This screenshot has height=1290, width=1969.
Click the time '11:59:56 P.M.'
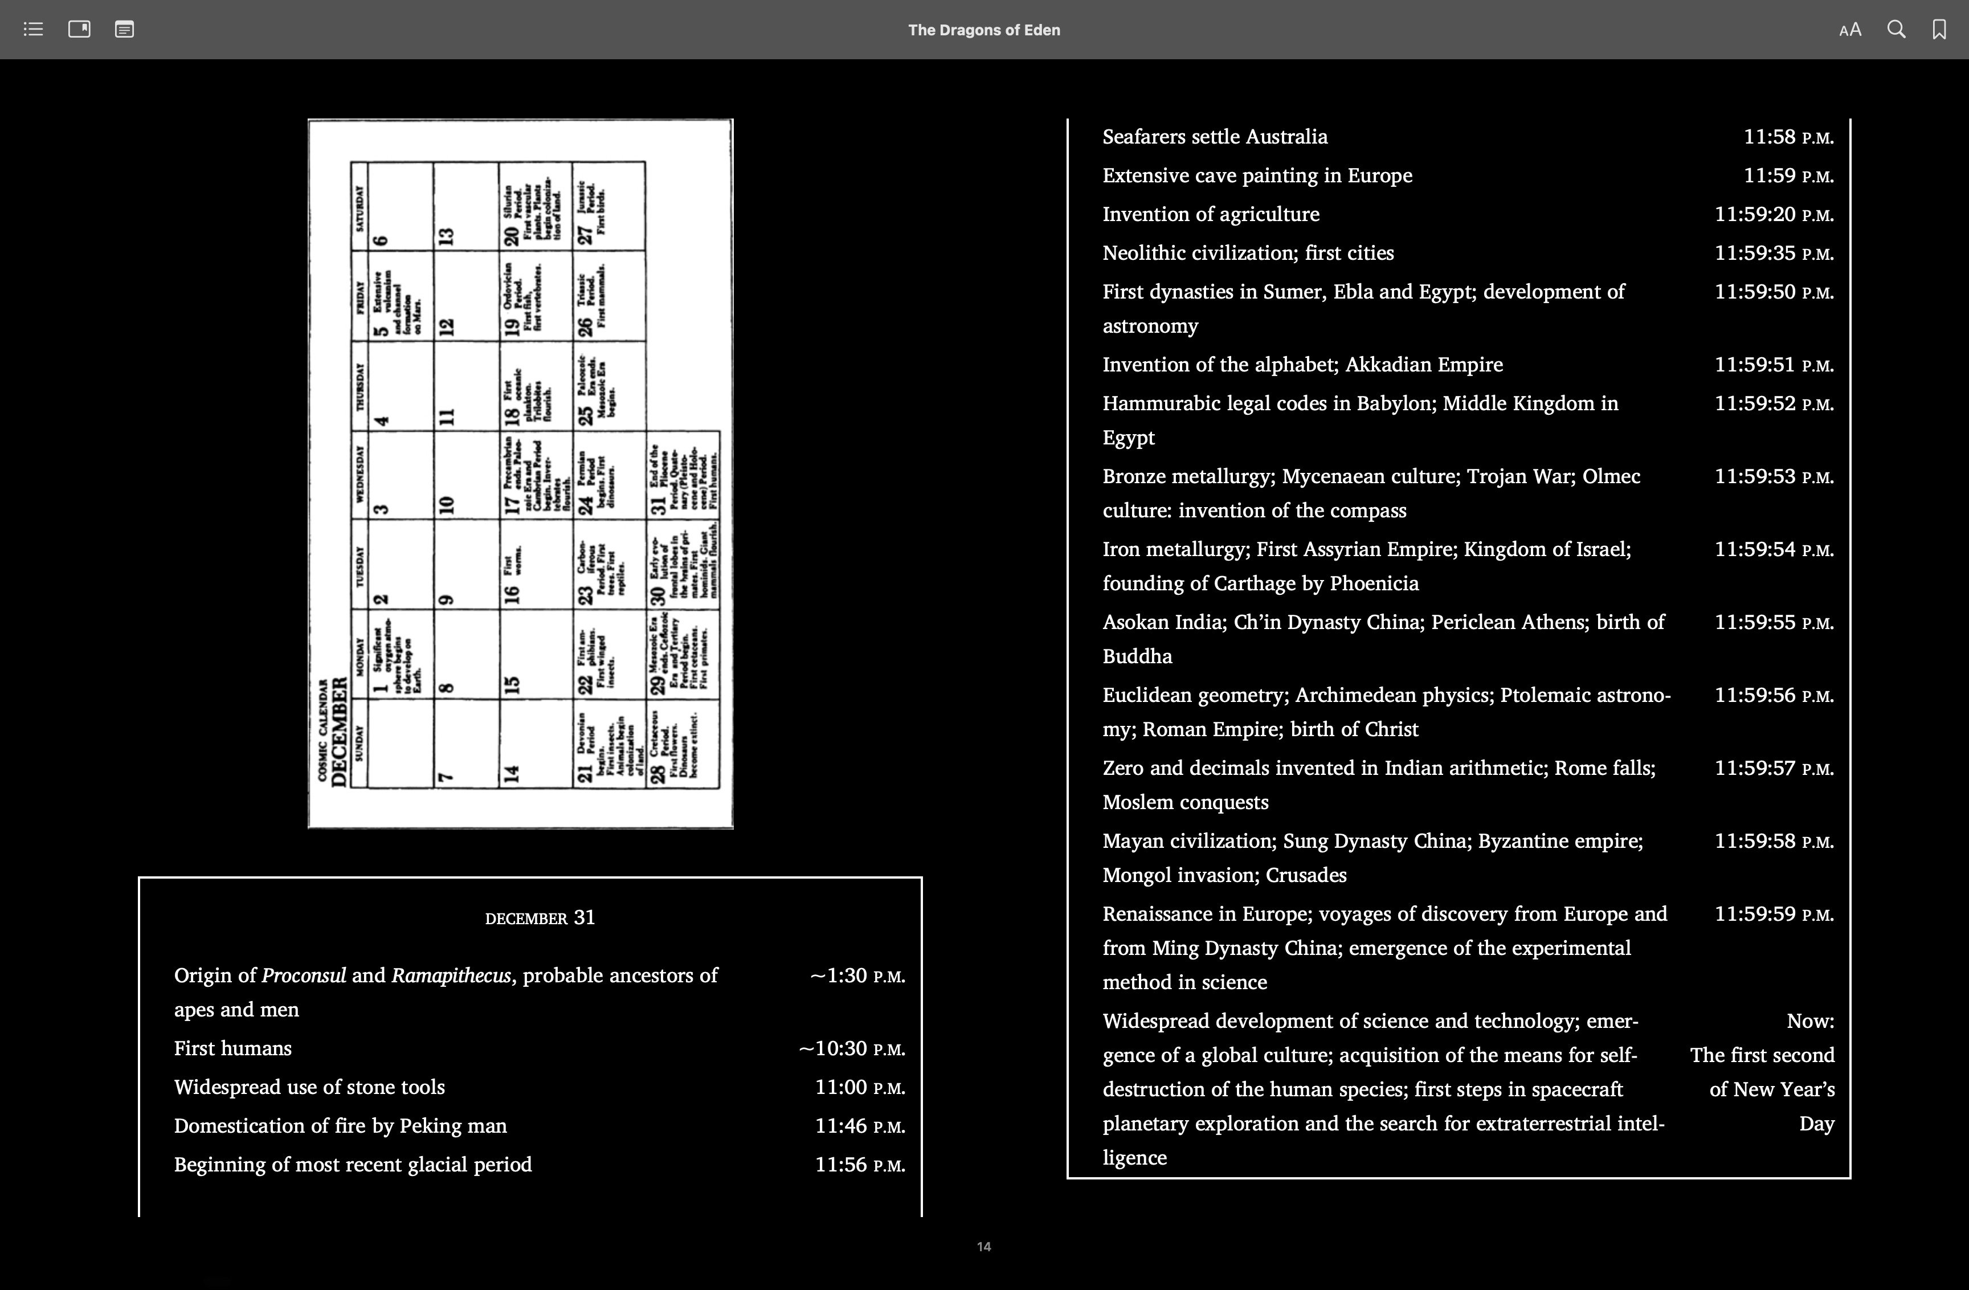pyautogui.click(x=1774, y=695)
